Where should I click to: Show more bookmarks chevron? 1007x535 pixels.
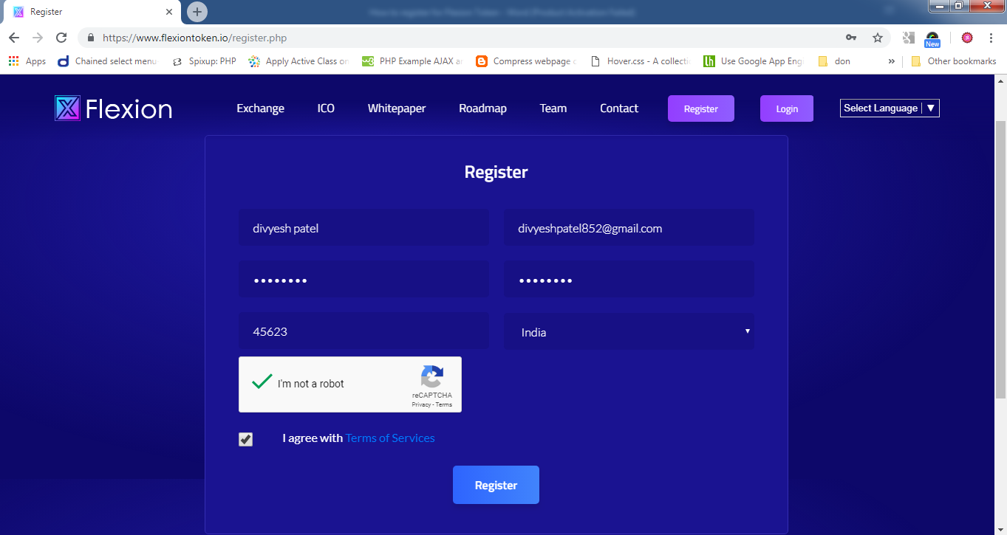pyautogui.click(x=891, y=61)
